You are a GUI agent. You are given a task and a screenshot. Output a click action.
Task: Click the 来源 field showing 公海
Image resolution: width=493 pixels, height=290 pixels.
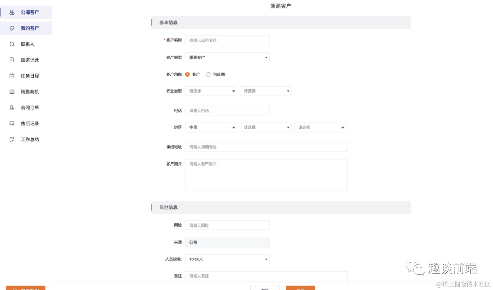coord(227,242)
